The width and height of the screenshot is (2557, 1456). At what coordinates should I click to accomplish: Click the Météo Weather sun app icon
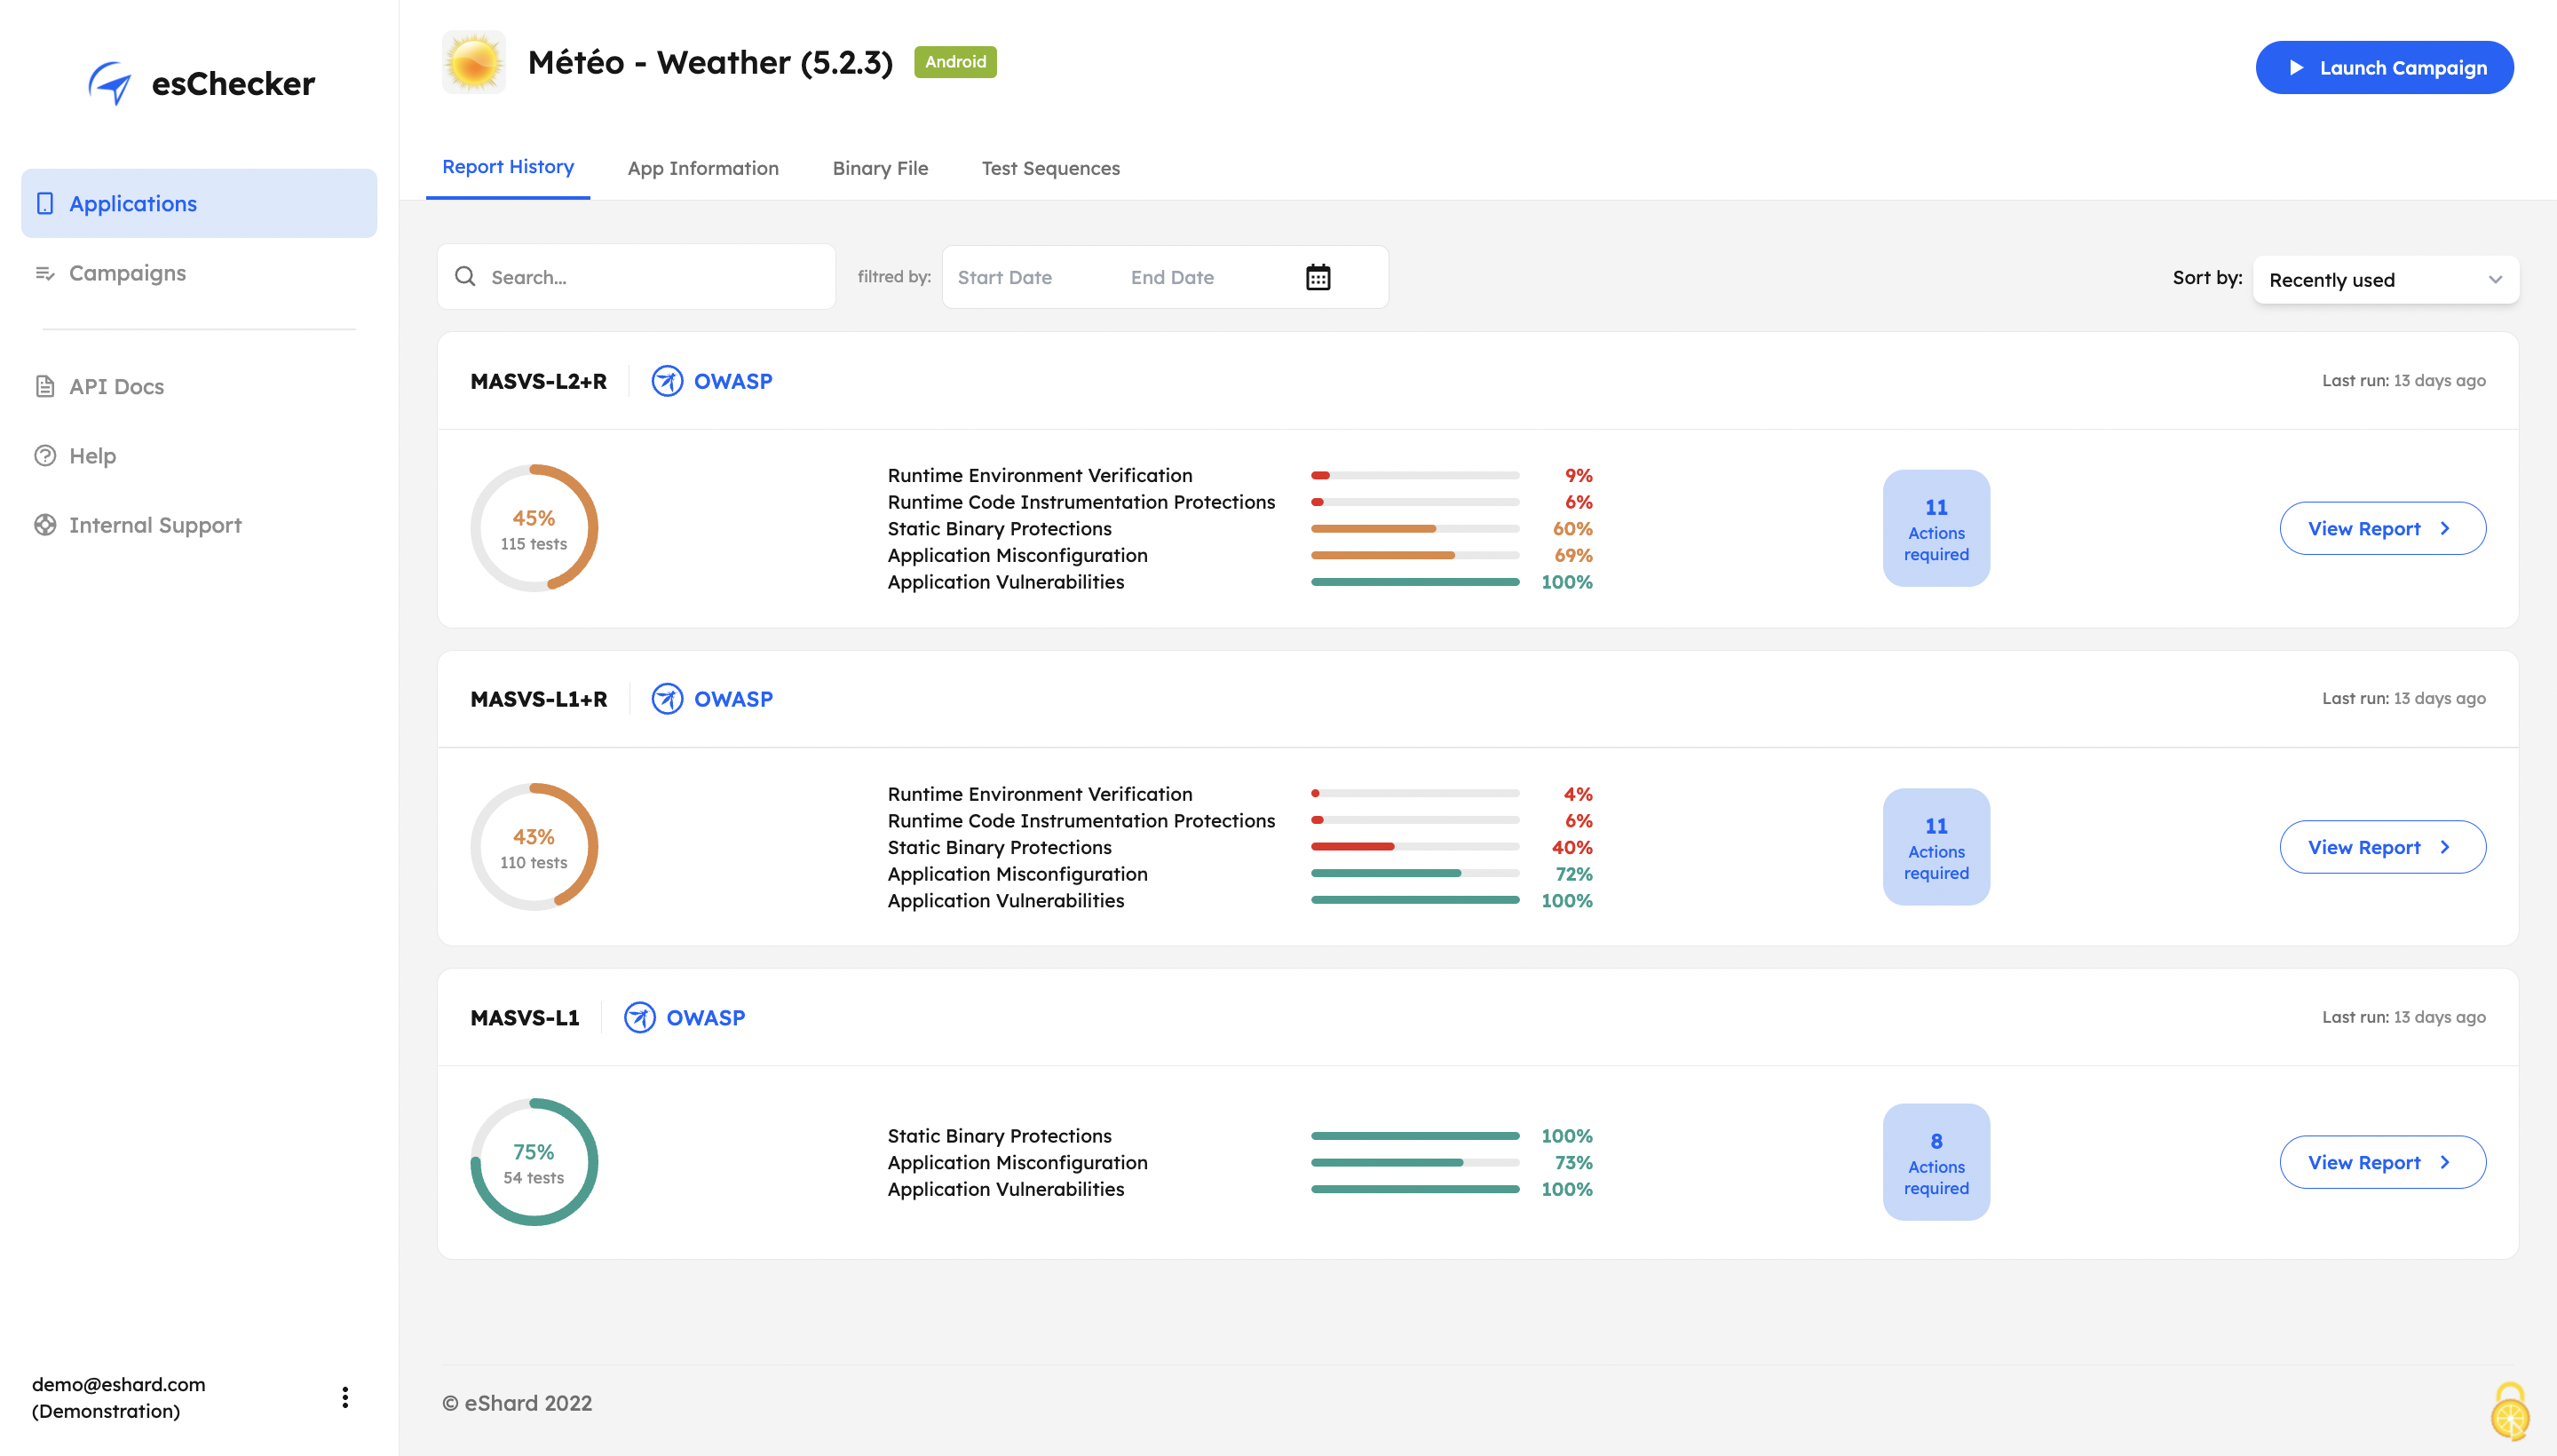point(474,62)
